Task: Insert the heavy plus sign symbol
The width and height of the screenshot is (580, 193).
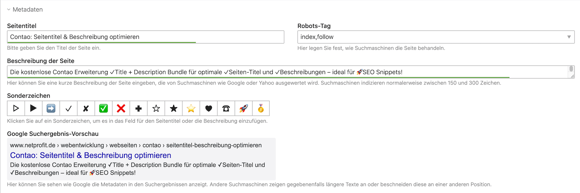Action: tap(139, 108)
